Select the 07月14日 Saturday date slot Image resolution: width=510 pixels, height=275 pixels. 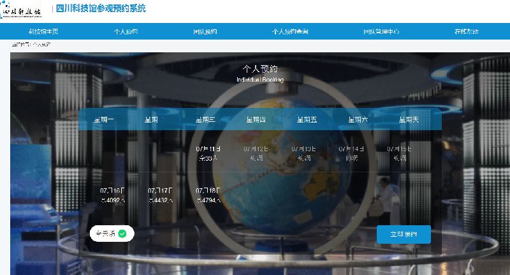(x=351, y=152)
